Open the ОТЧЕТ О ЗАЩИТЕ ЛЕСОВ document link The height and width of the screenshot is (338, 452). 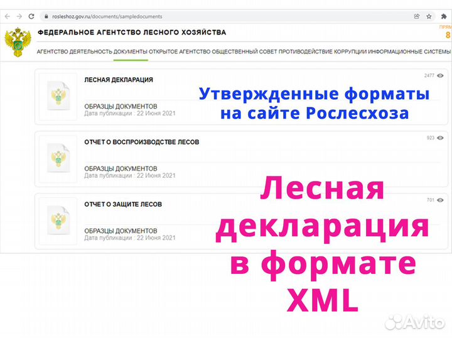pyautogui.click(x=123, y=204)
